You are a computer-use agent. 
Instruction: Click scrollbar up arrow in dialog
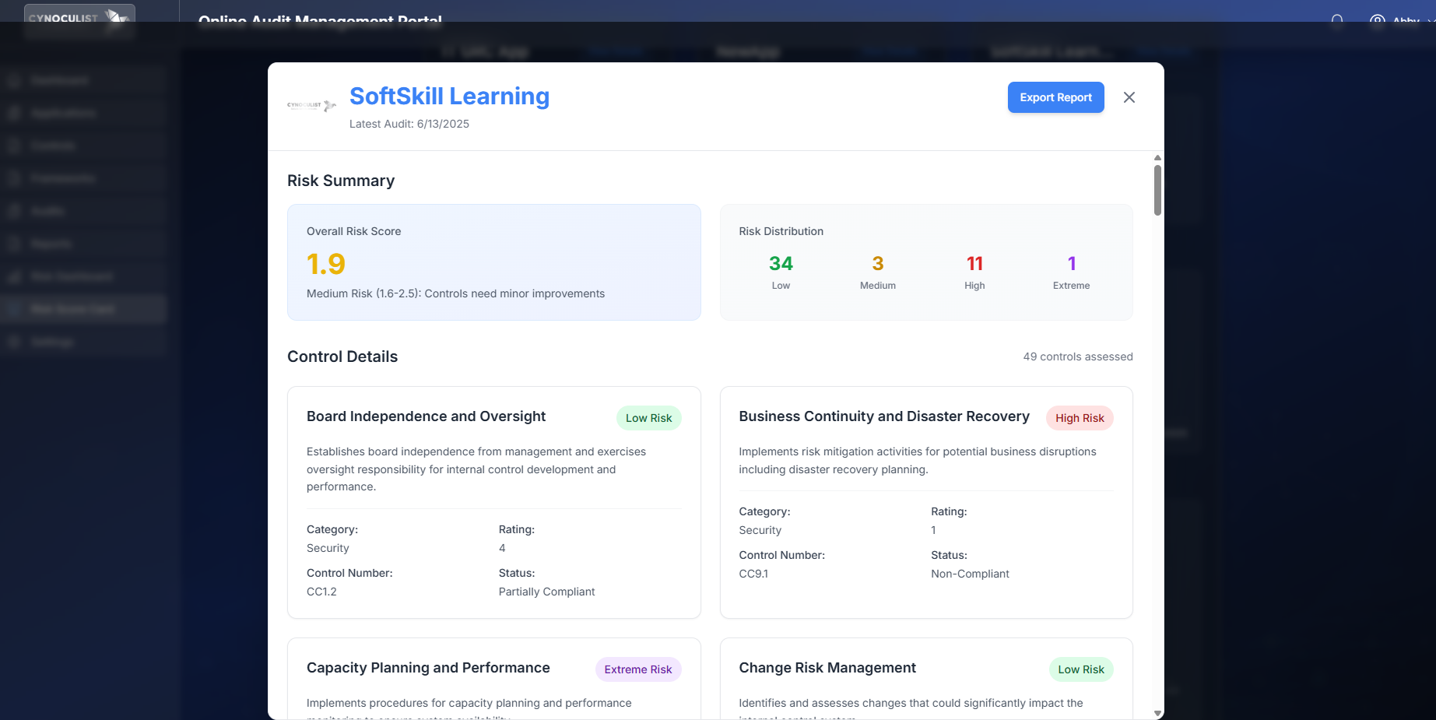[x=1157, y=158]
